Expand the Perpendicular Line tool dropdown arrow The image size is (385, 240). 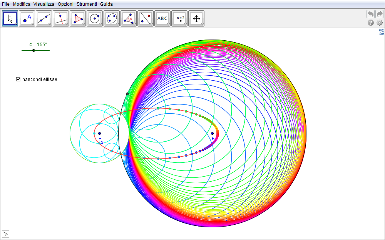[x=67, y=24]
